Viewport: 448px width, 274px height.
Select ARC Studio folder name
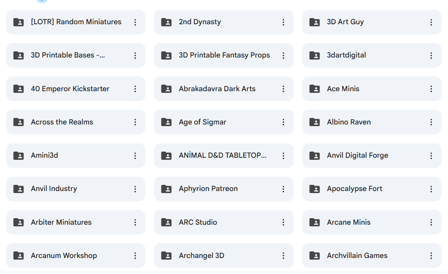pos(198,222)
